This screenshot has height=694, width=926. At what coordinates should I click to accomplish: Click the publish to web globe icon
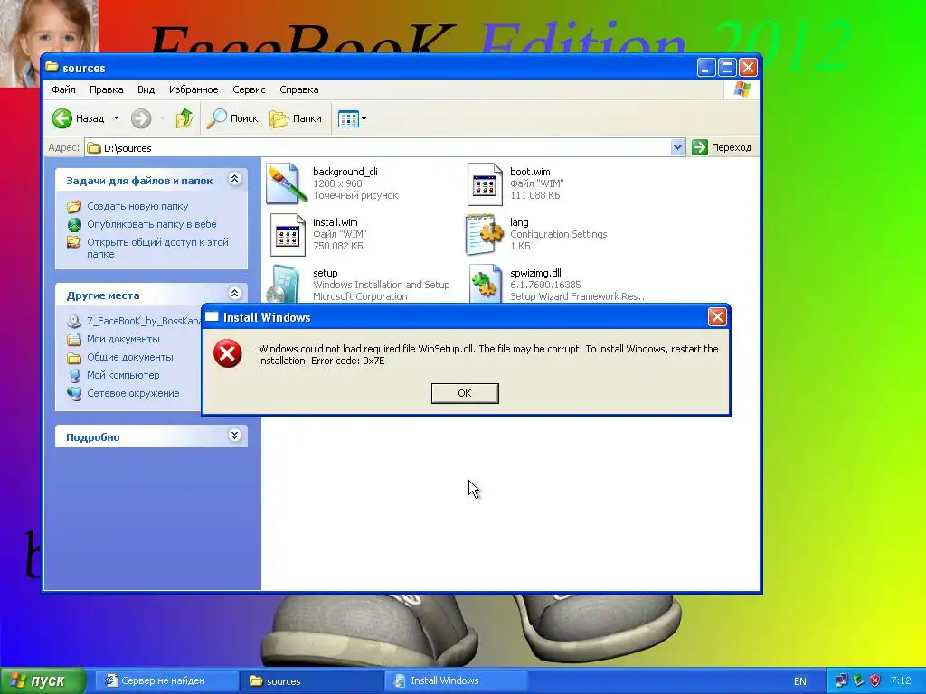click(x=74, y=224)
